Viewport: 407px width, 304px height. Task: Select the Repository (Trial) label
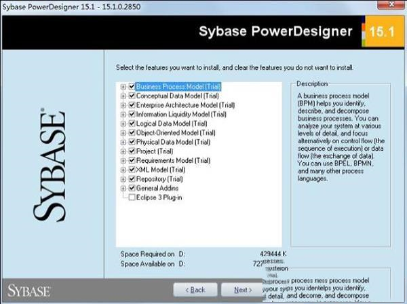click(x=159, y=179)
